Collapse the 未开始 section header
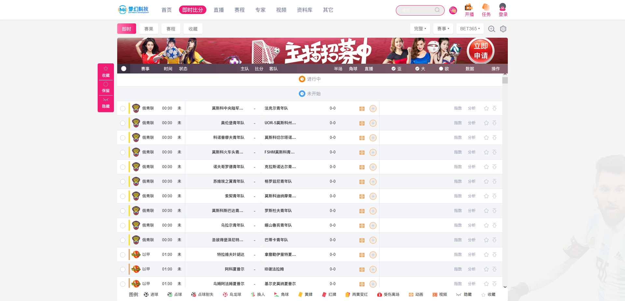Image resolution: width=625 pixels, height=301 pixels. coord(310,94)
